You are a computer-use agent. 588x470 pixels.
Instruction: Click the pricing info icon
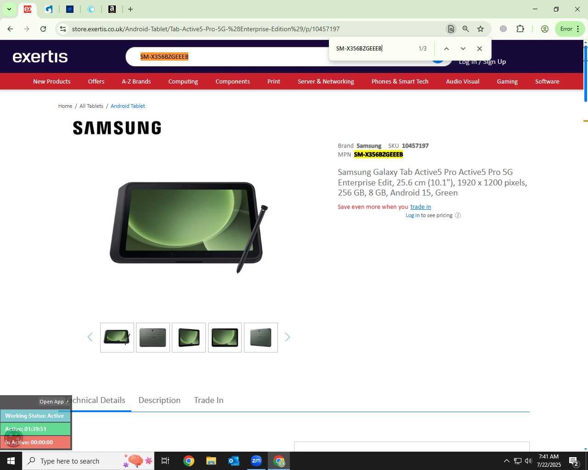pyautogui.click(x=458, y=215)
